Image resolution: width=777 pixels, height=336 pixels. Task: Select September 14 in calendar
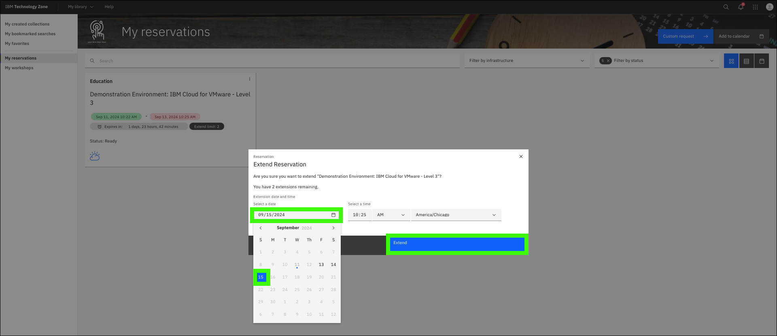click(x=333, y=265)
